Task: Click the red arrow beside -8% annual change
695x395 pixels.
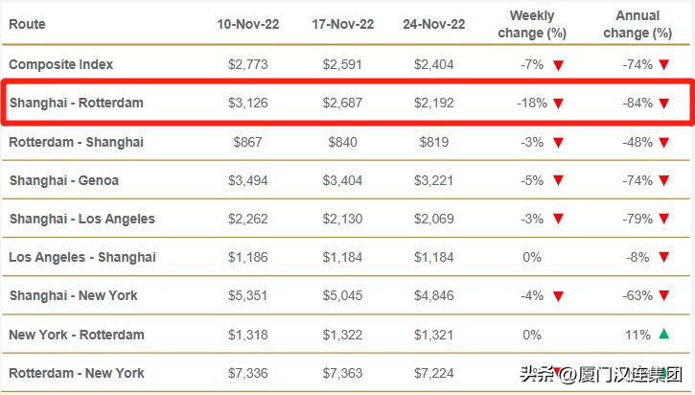Action: 663,257
